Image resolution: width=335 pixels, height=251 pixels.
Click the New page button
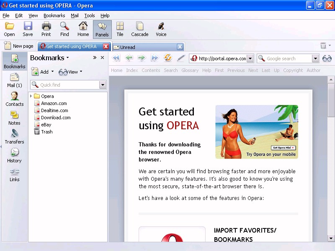(19, 46)
